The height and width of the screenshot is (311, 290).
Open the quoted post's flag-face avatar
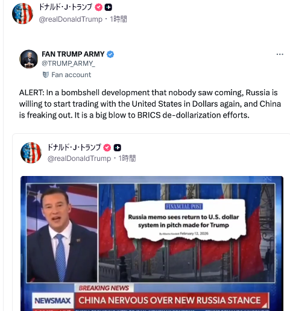point(31,152)
